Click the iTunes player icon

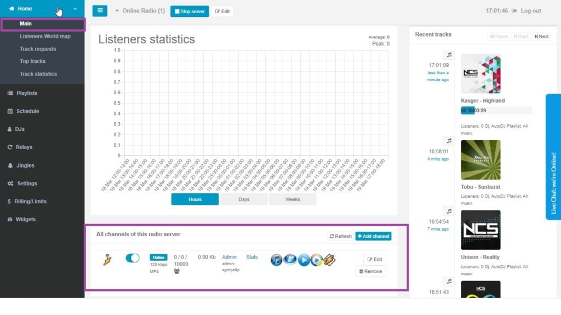pyautogui.click(x=277, y=260)
